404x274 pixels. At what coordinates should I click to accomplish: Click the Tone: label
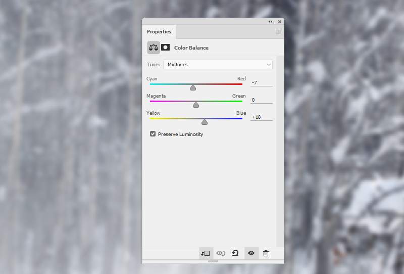pos(154,65)
